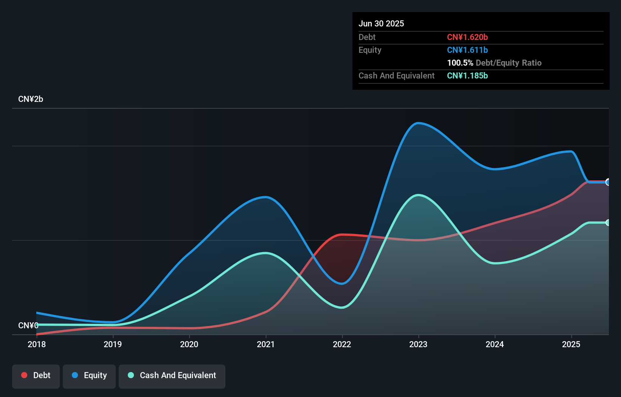Click the CN¥2b axis gridline label
The height and width of the screenshot is (397, 621).
click(x=31, y=99)
